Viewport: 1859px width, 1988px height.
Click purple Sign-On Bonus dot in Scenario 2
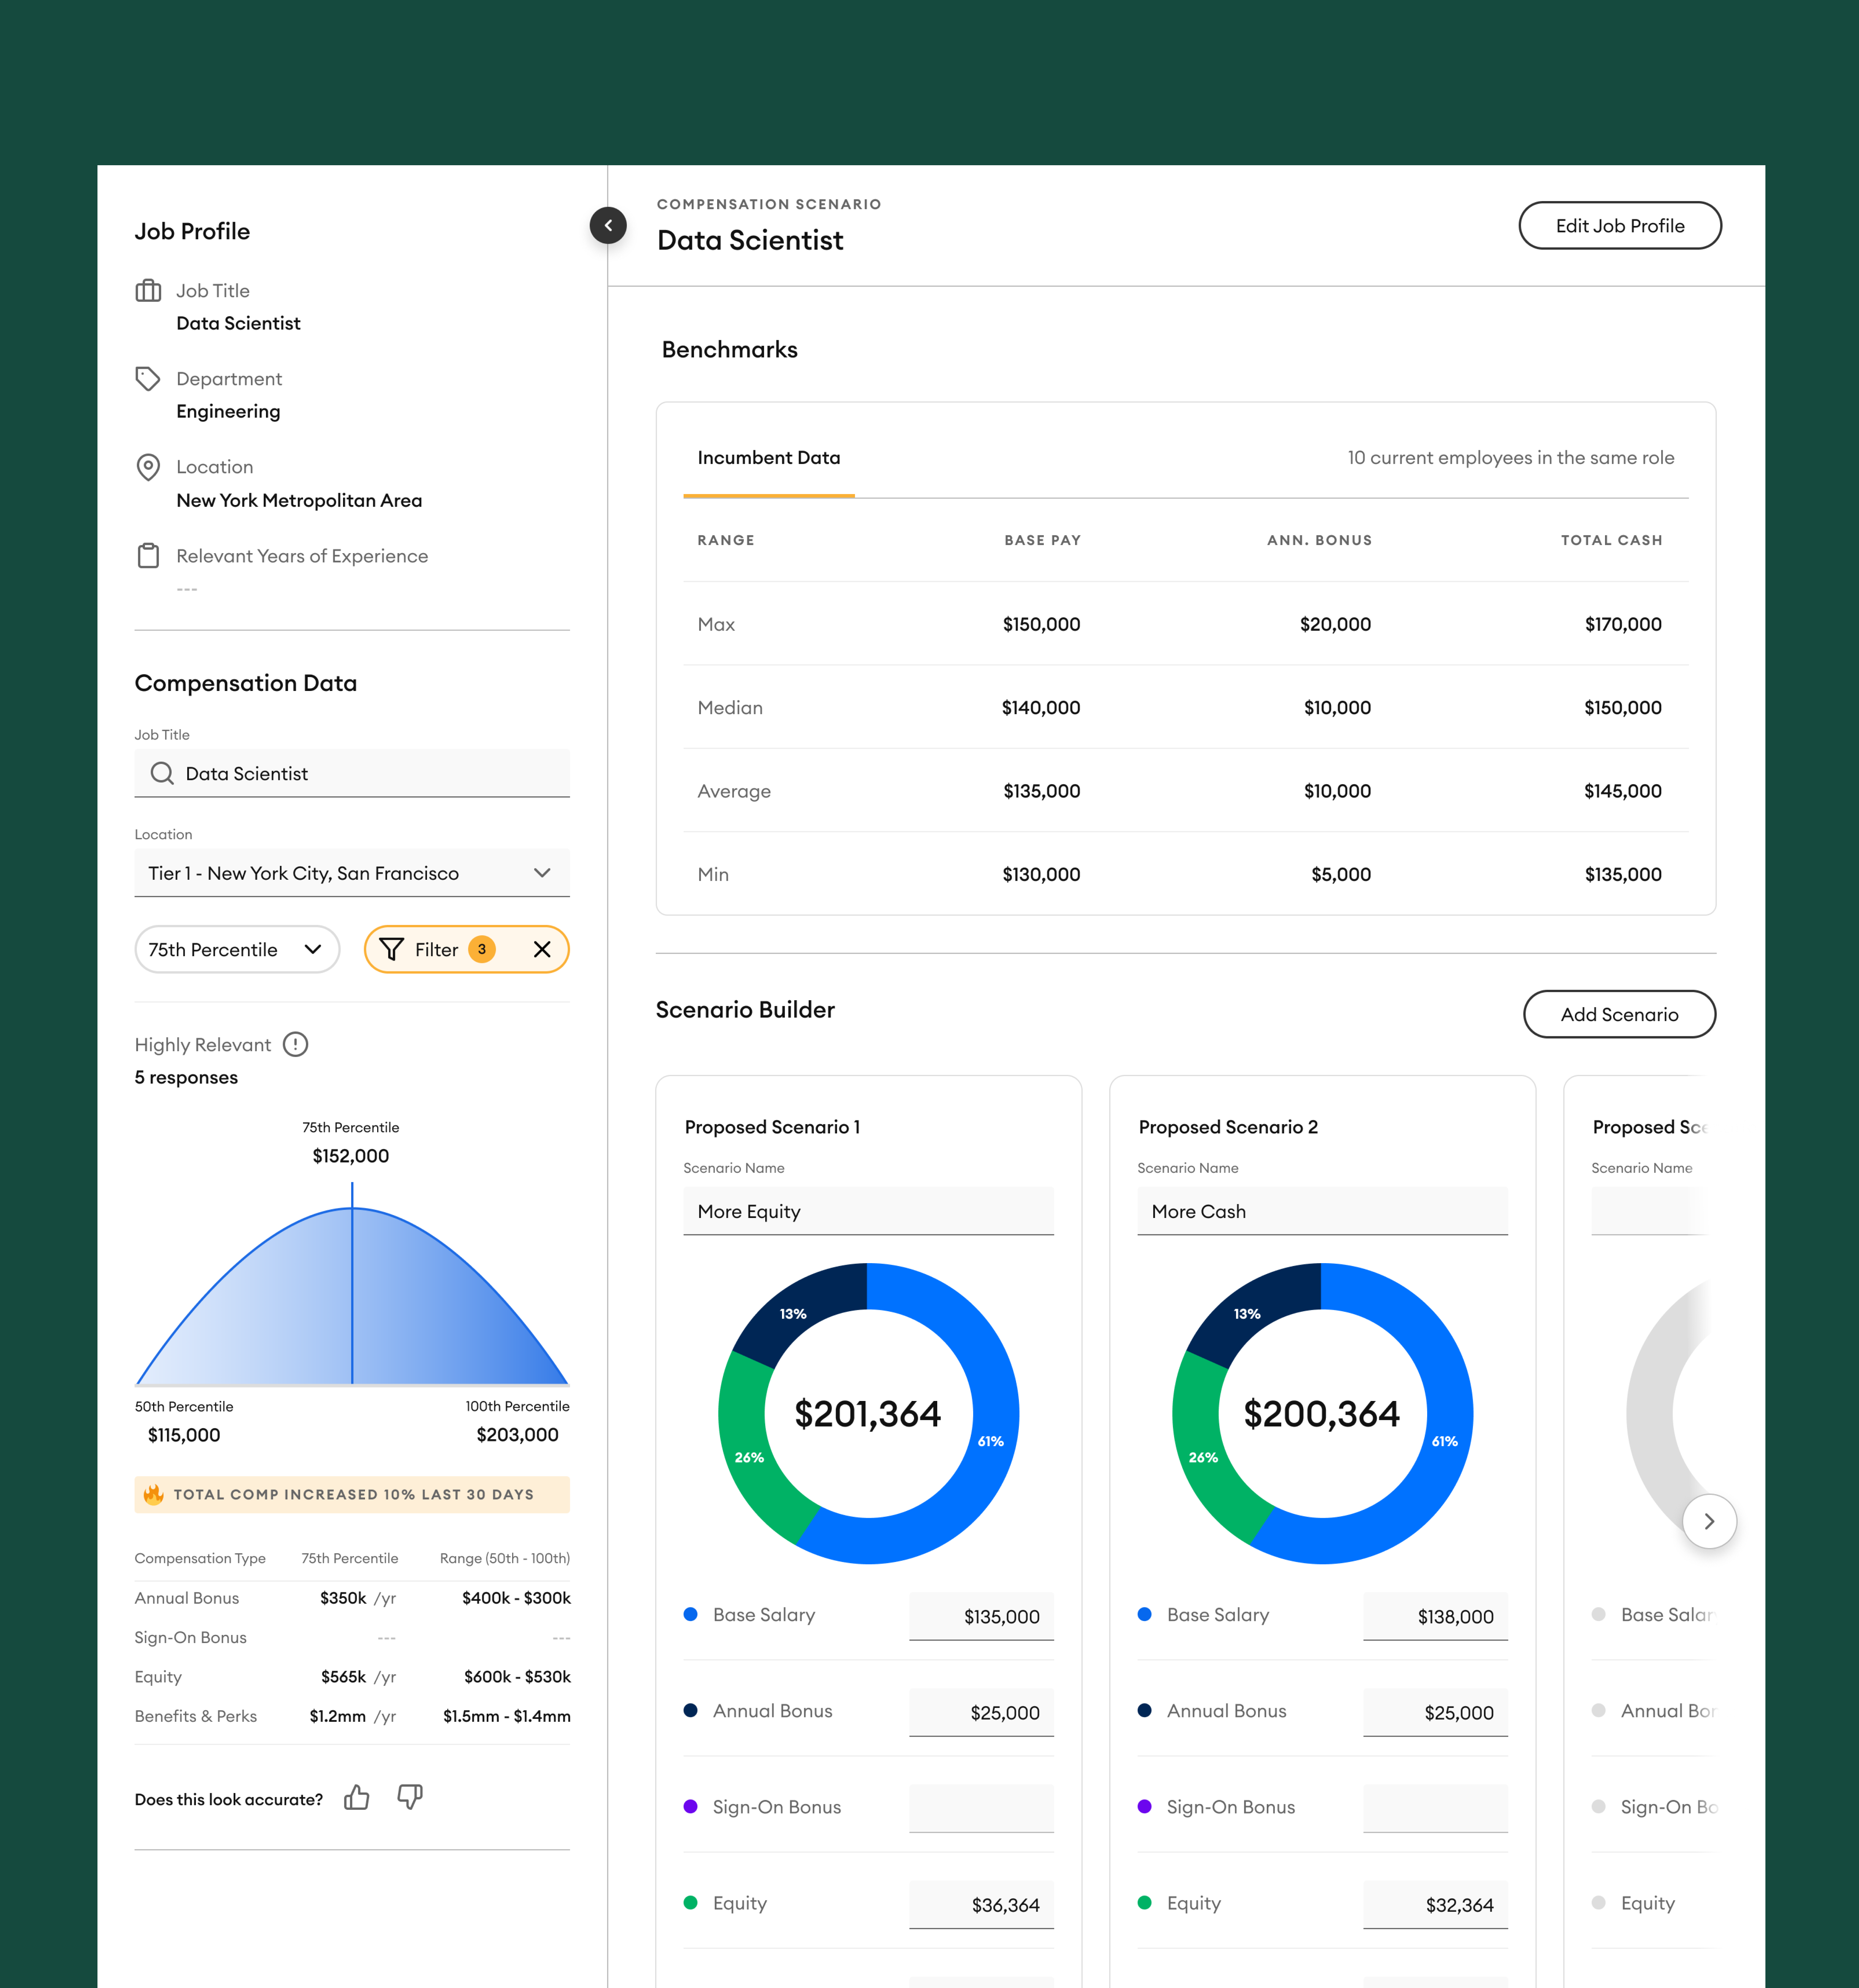pos(1144,1806)
